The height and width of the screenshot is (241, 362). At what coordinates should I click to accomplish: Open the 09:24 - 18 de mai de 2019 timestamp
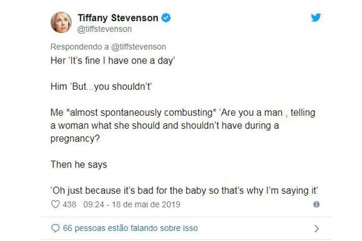(x=132, y=204)
